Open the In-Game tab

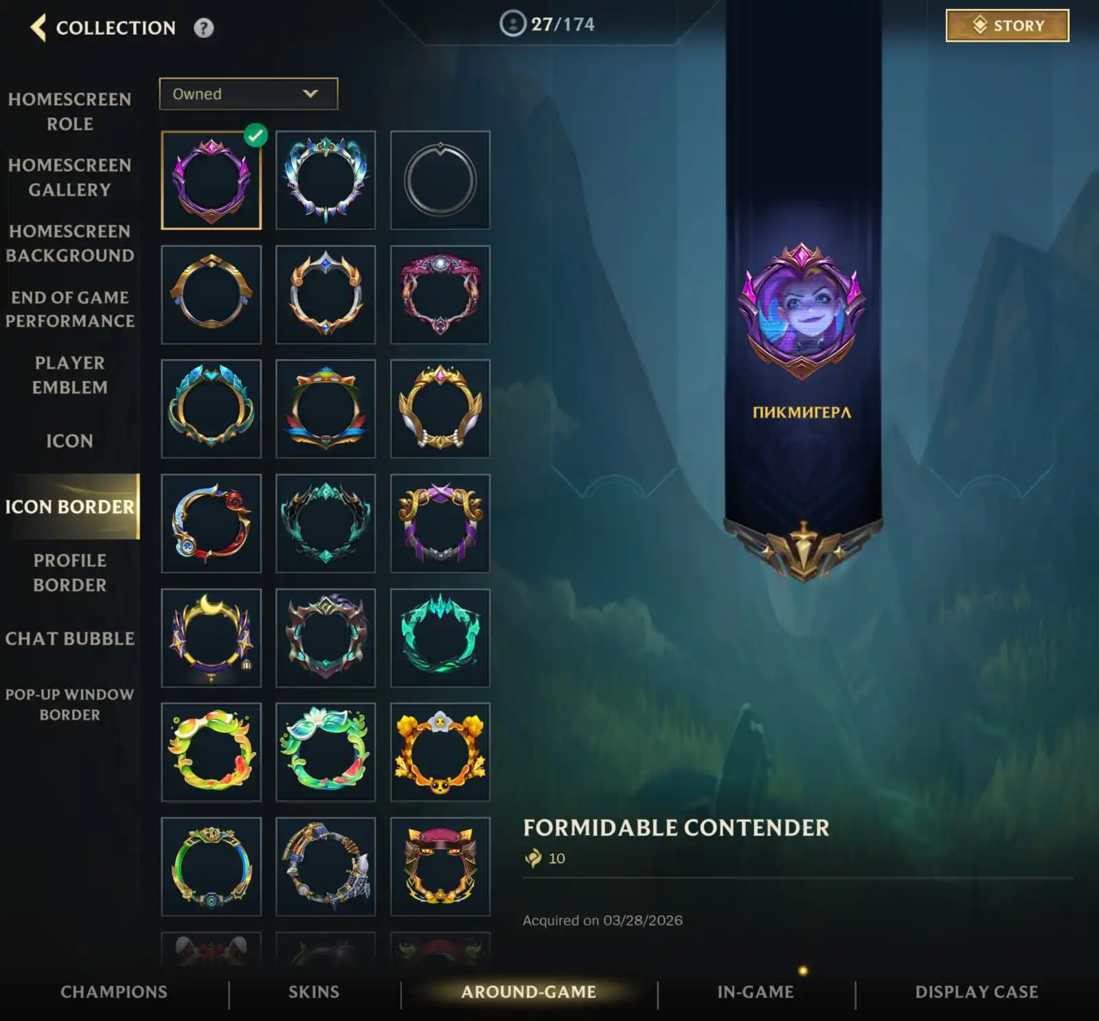[x=756, y=991]
